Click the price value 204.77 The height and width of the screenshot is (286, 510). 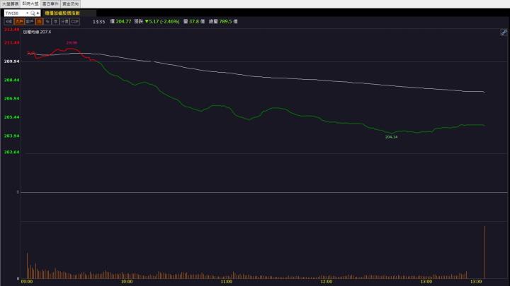[x=123, y=21]
